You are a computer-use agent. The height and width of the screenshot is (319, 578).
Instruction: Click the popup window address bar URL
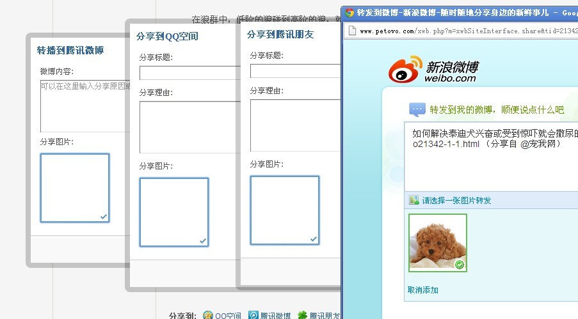click(x=469, y=31)
